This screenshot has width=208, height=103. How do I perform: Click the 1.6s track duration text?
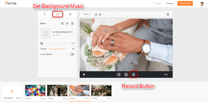pyautogui.click(x=73, y=43)
